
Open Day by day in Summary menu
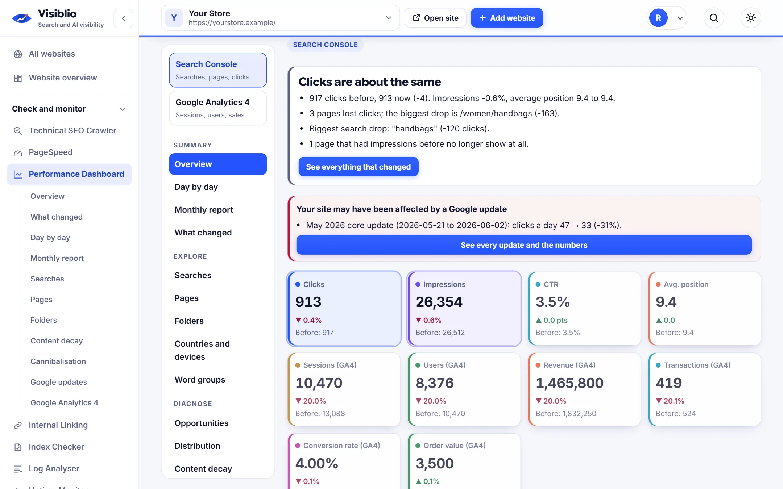(218, 187)
